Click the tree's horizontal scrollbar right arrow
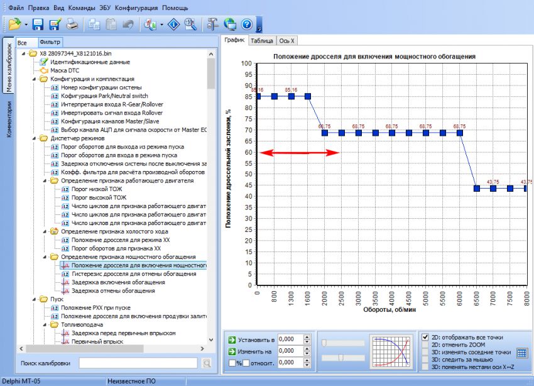 [202, 348]
